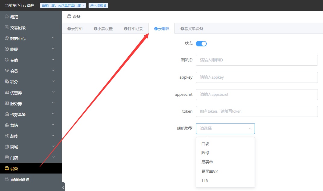
Task: Click the info icon beside 云打印
Action: click(x=69, y=29)
